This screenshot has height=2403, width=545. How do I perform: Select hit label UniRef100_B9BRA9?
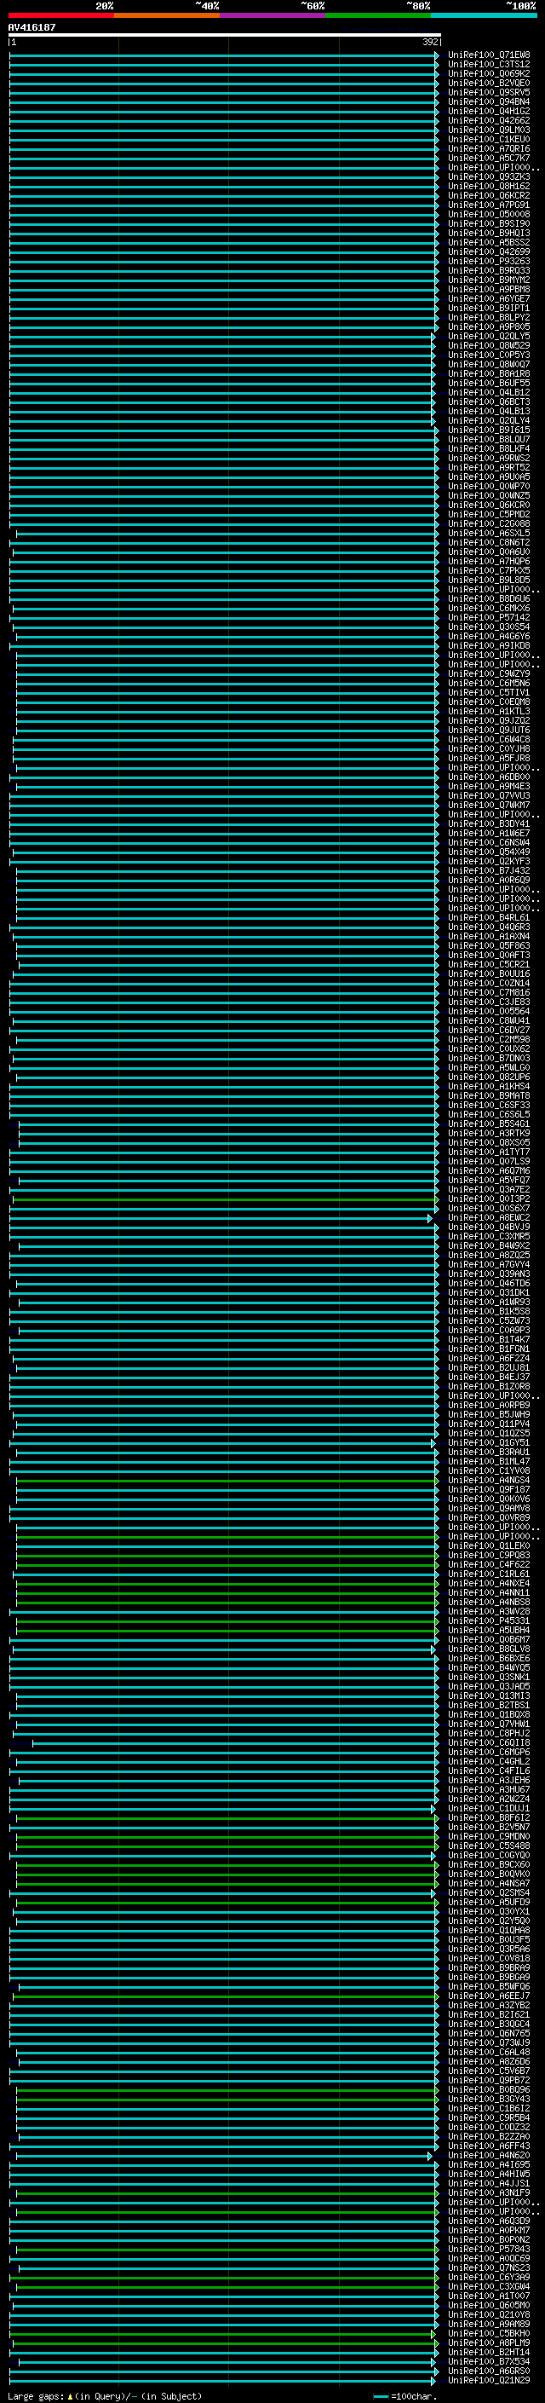pyautogui.click(x=489, y=1968)
